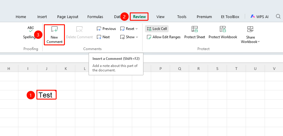Switch to the Tools tab

[182, 17]
